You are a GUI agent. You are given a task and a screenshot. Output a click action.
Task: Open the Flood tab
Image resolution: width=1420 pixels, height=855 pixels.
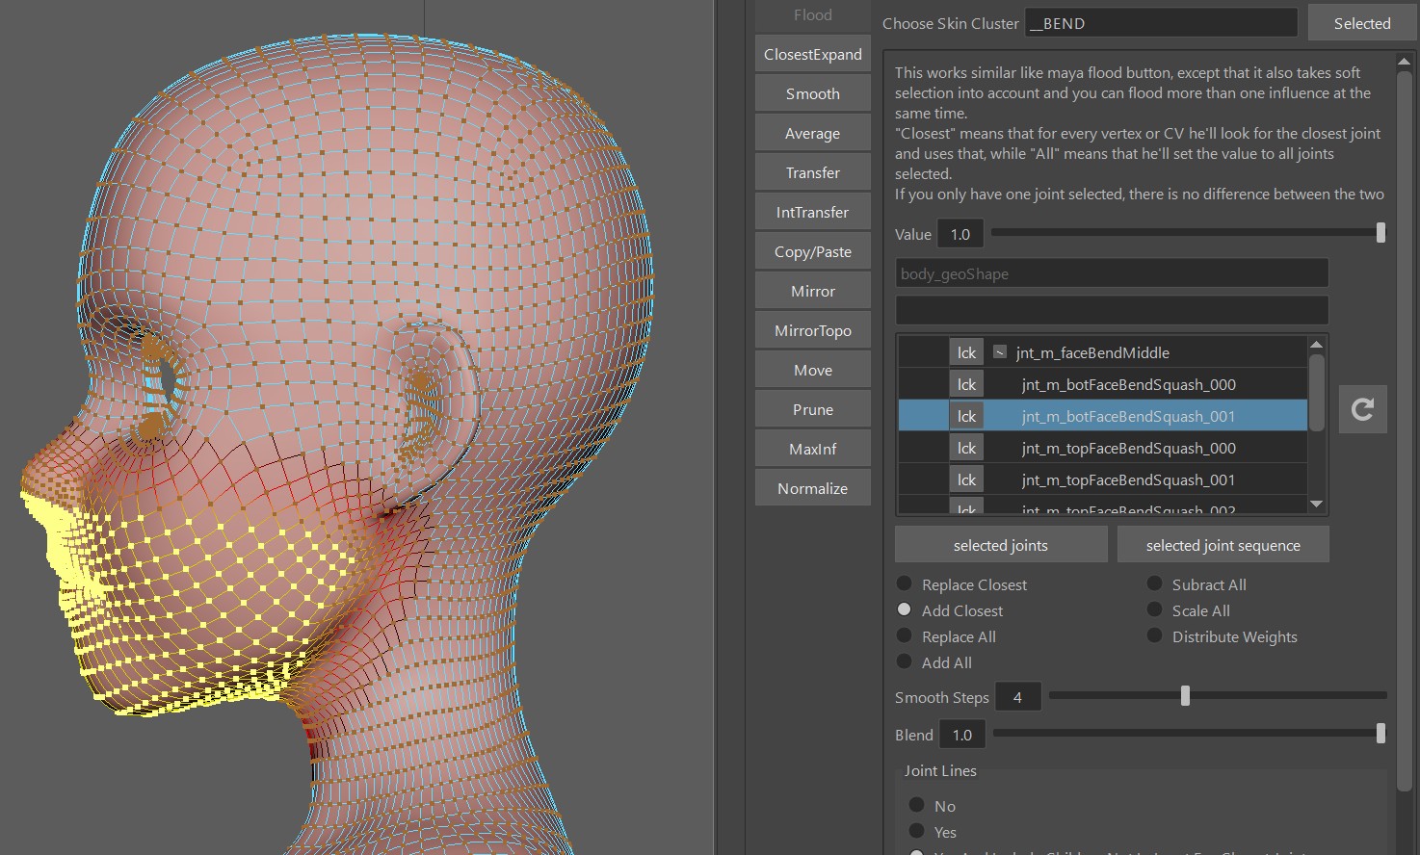coord(812,14)
